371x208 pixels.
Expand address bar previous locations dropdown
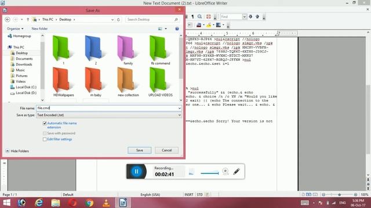click(x=112, y=20)
